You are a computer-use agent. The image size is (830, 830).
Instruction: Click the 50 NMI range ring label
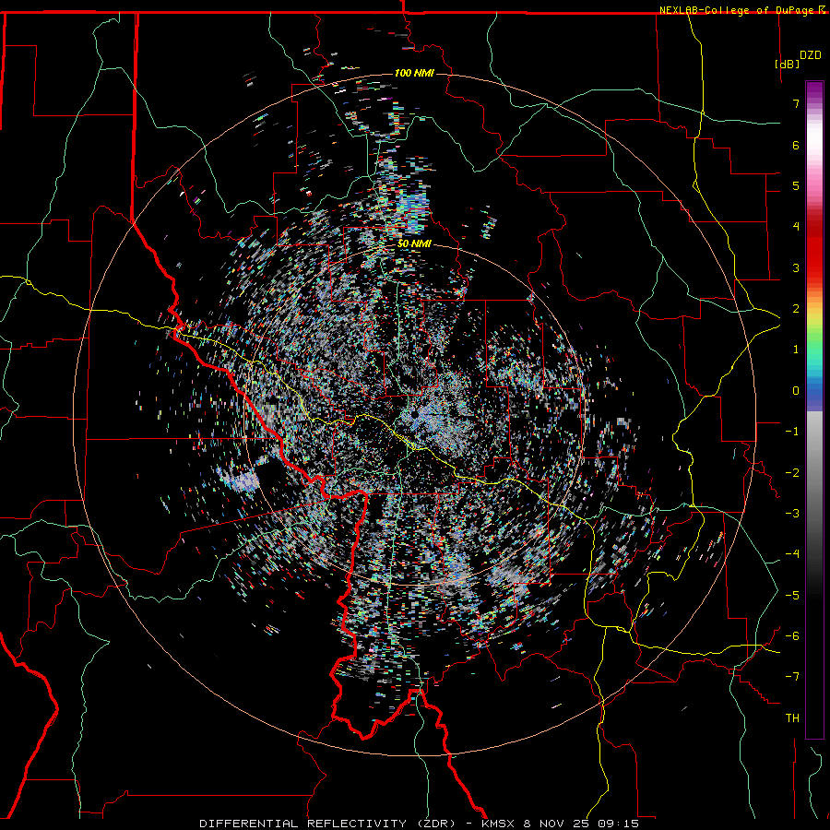[414, 244]
